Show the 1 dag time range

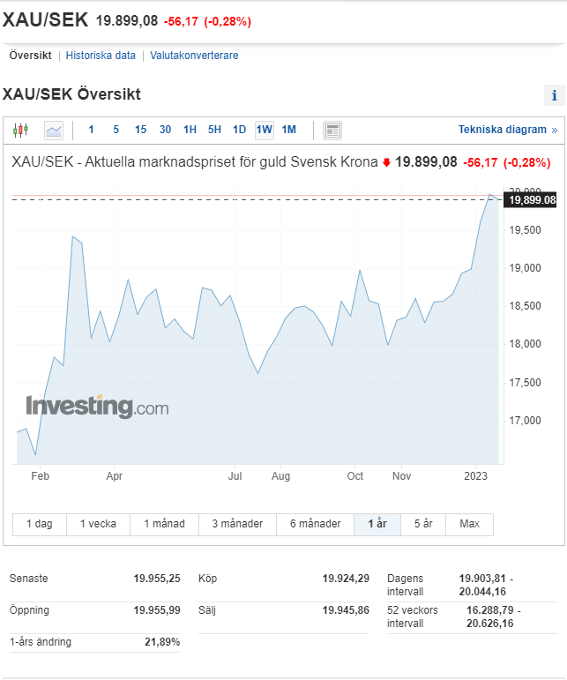pos(39,524)
